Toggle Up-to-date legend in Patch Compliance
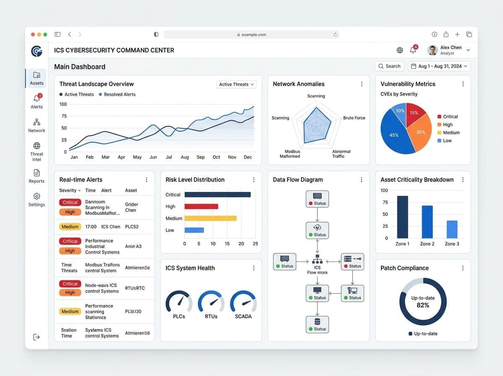Image resolution: width=503 pixels, height=376 pixels. pos(423,334)
